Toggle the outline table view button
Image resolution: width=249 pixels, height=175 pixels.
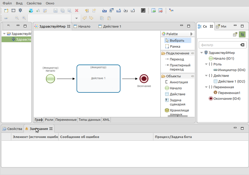pyautogui.click(x=235, y=34)
